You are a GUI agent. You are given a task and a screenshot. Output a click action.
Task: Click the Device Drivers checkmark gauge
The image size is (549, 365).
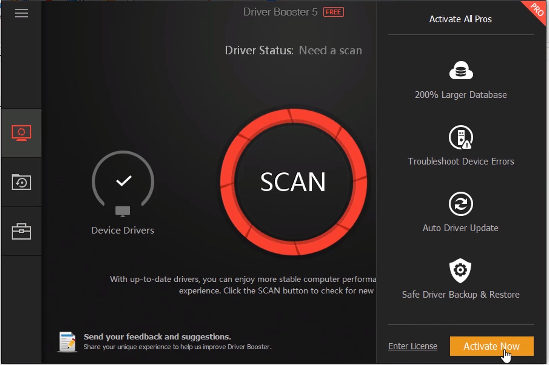(123, 181)
